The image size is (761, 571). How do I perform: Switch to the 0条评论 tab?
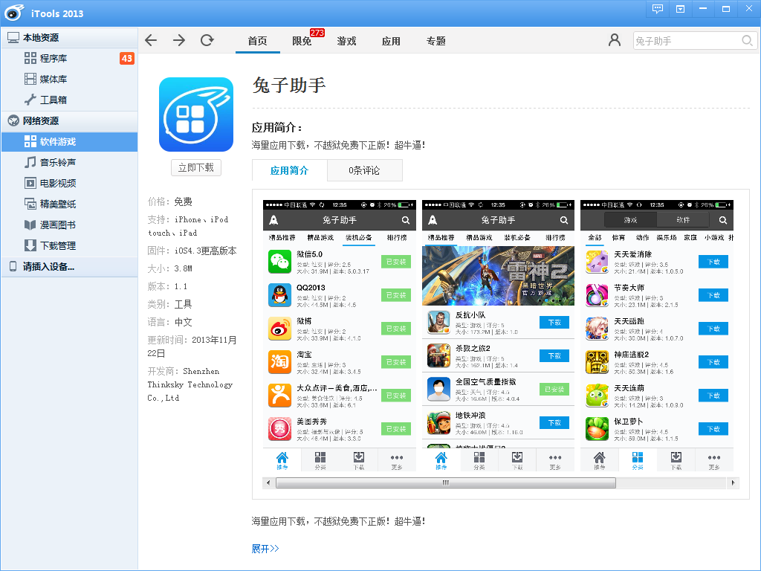364,170
